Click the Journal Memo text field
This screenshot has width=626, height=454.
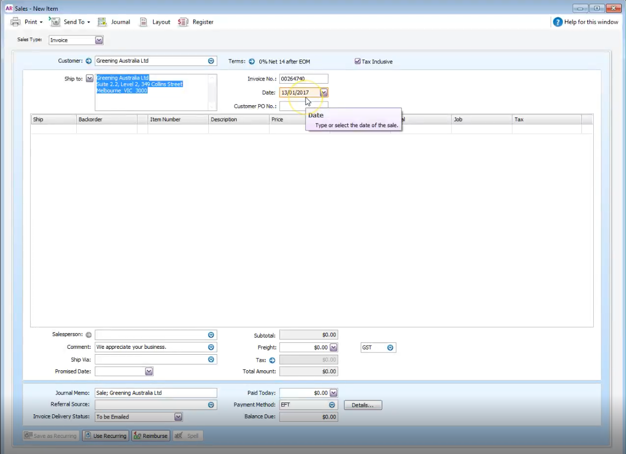tap(156, 393)
